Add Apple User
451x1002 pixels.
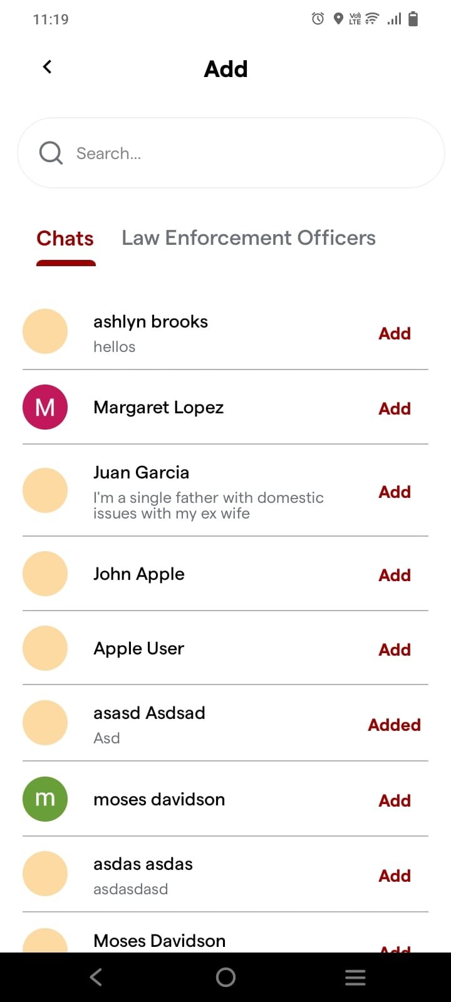point(395,649)
